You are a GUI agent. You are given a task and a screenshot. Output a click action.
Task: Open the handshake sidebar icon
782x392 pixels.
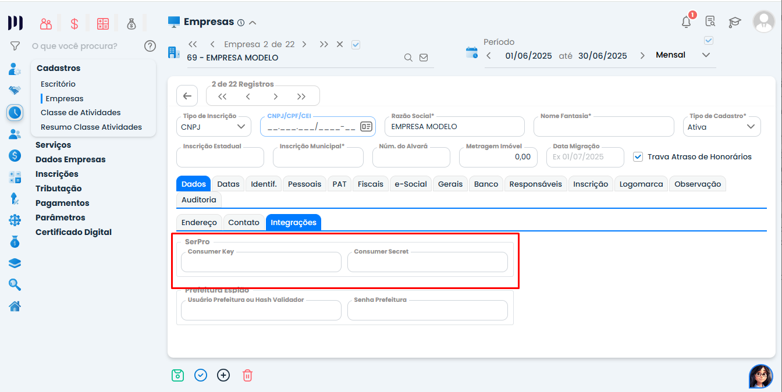pyautogui.click(x=15, y=90)
